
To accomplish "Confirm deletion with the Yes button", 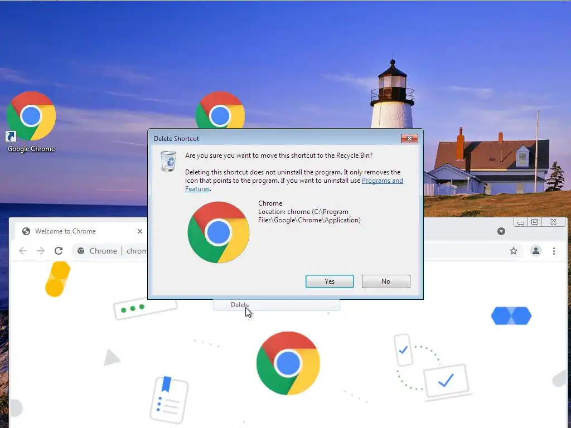I will [330, 281].
